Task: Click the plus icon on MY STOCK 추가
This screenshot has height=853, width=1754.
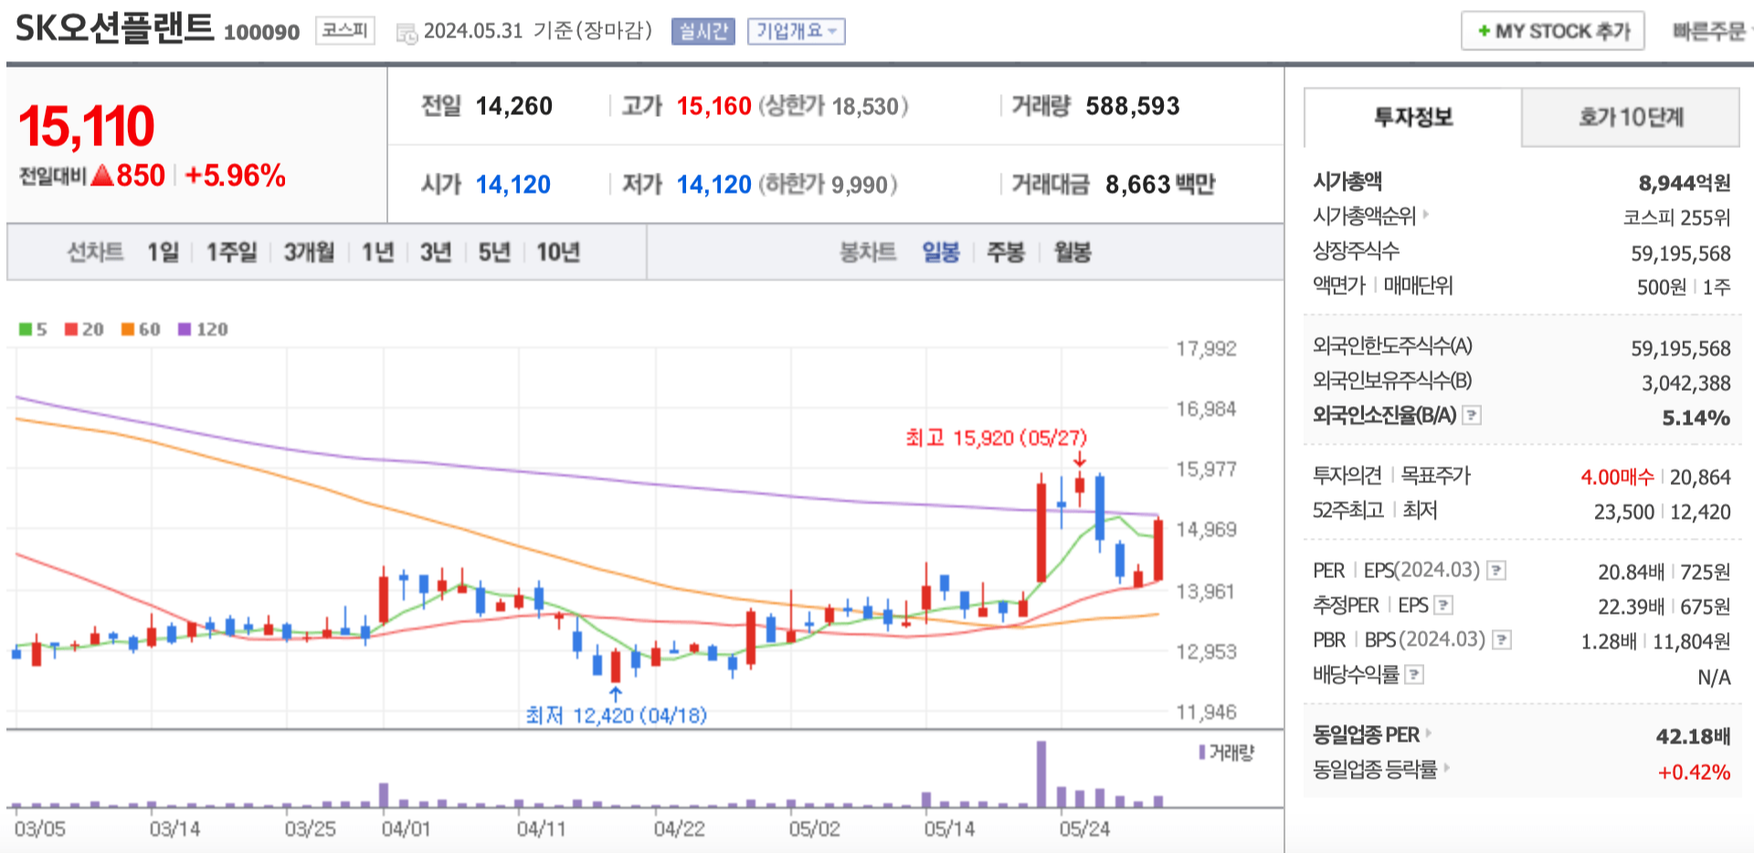Action: [1484, 31]
